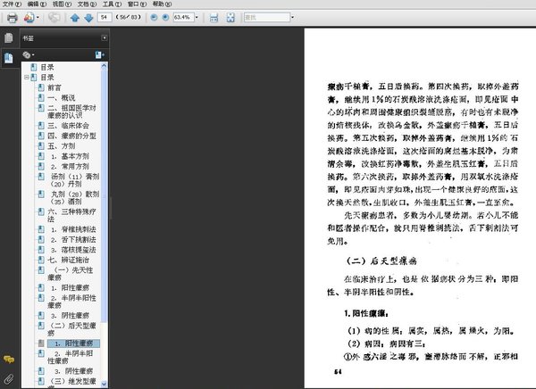Select bookmark 六、三种特殊疗法
Image resolution: width=536 pixels, height=389 pixels.
click(x=71, y=215)
